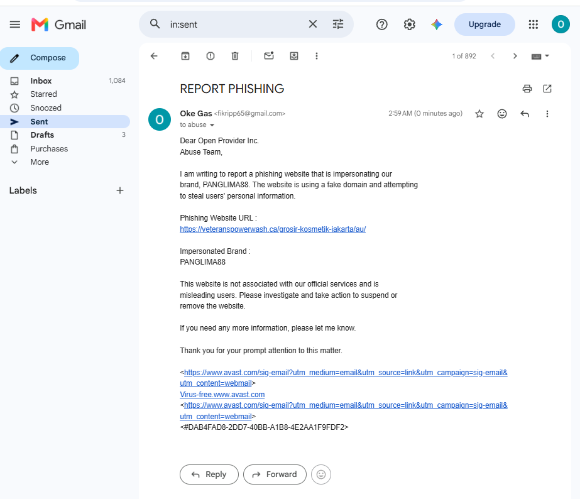The width and height of the screenshot is (580, 499).
Task: Add an emoji reaction beside Forward
Action: coord(320,474)
